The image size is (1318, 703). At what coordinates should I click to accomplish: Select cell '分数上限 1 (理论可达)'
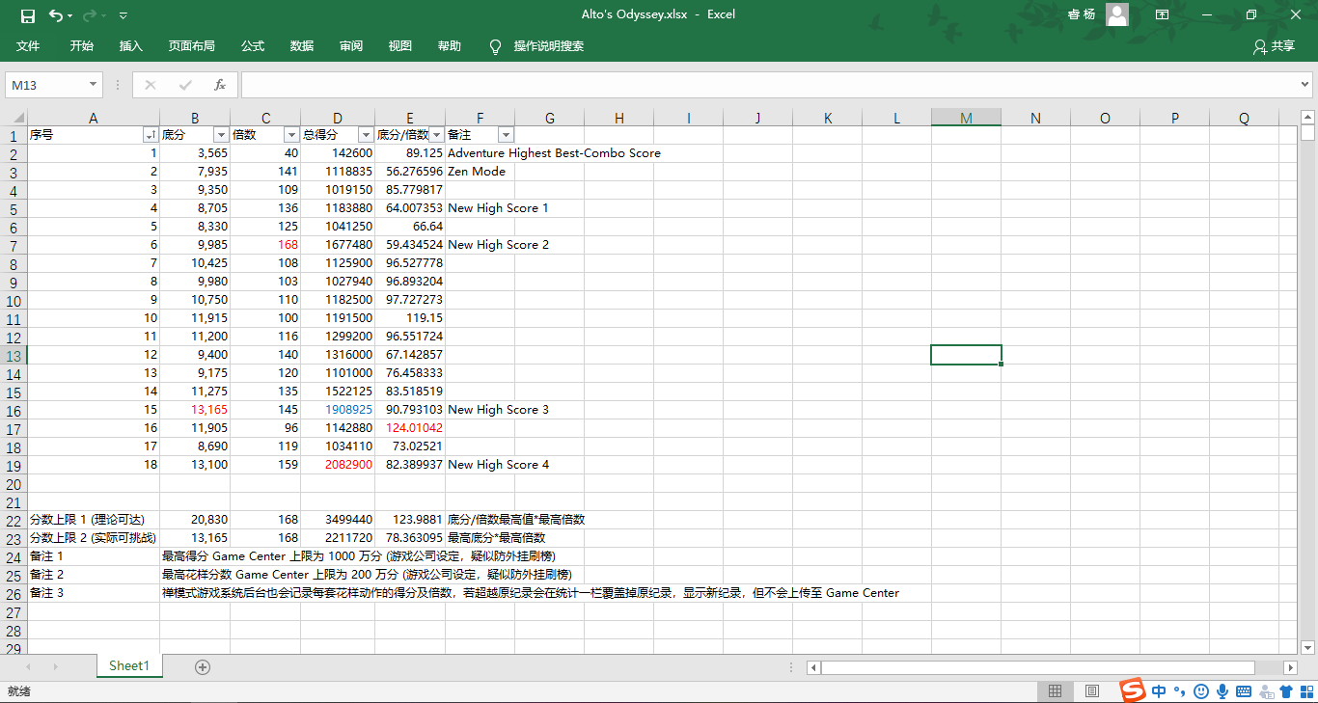pos(94,520)
